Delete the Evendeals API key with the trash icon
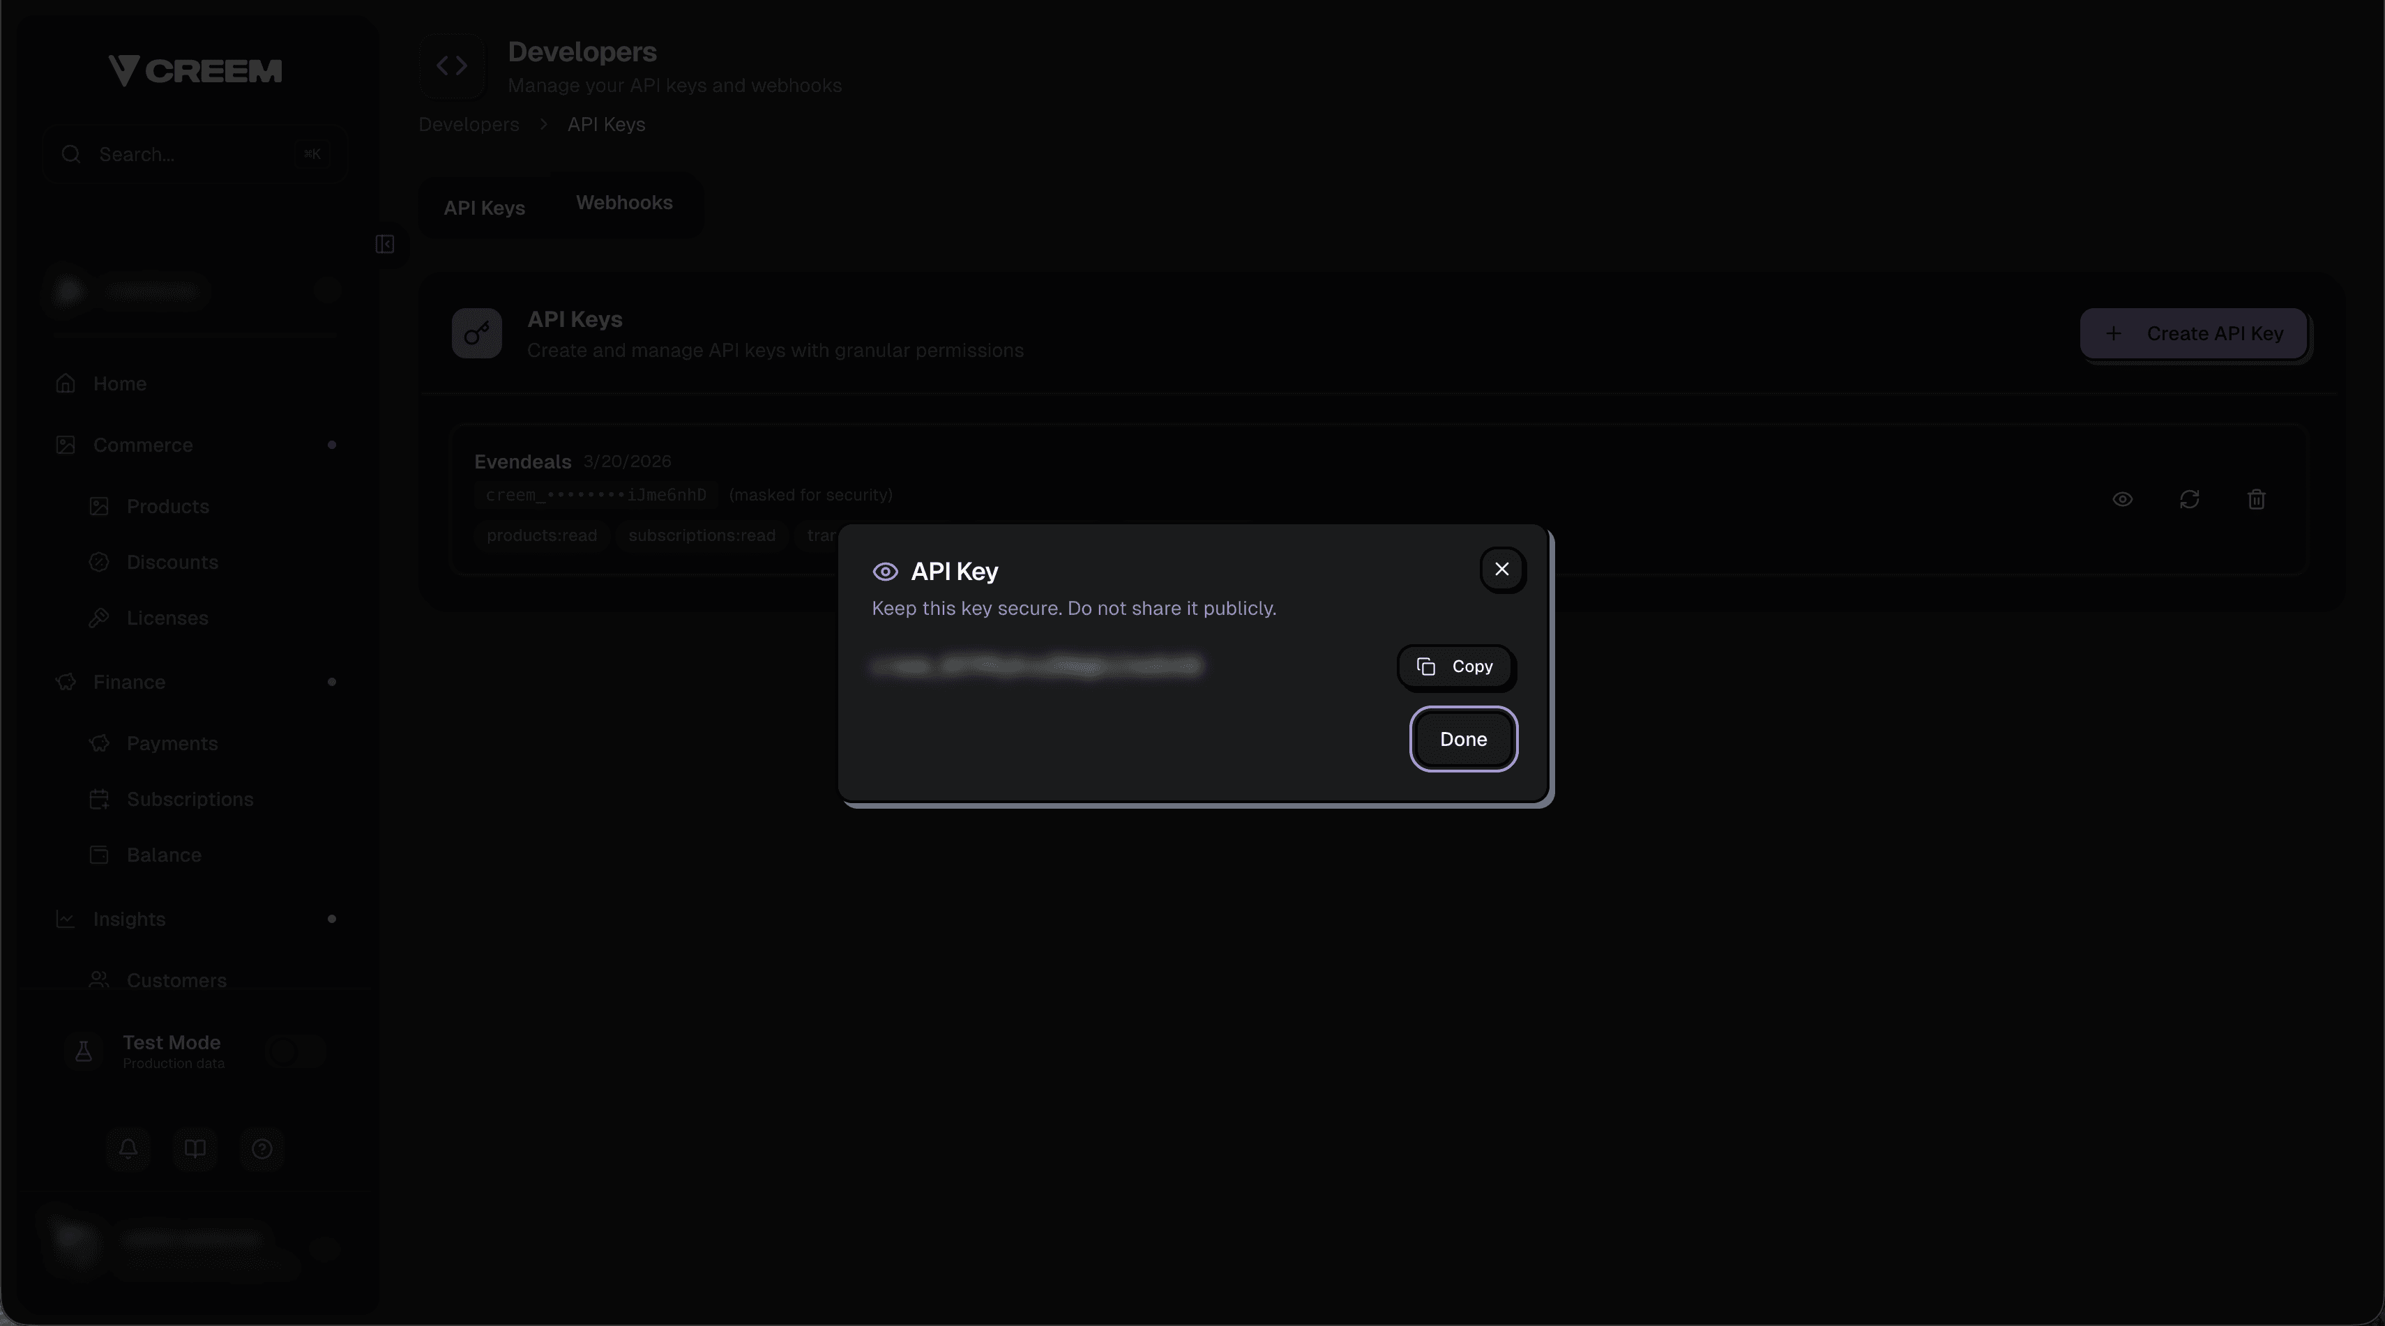2385x1326 pixels. (x=2256, y=500)
